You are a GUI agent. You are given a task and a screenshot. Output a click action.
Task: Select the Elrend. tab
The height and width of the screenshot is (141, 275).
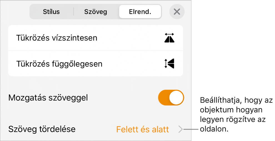[x=140, y=12]
